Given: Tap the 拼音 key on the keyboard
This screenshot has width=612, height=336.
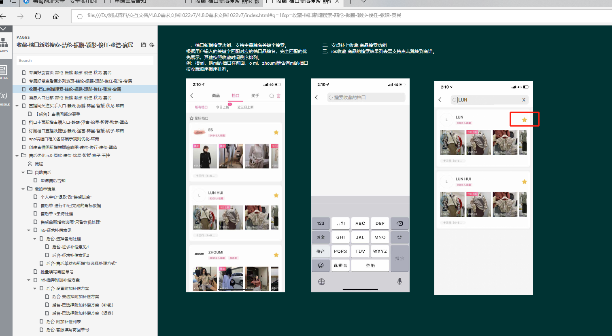Looking at the screenshot, I should [x=321, y=251].
